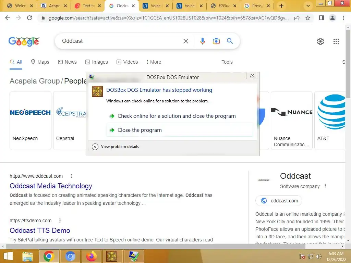351x263 pixels.
Task: Open a new browser tab
Action: [281, 6]
